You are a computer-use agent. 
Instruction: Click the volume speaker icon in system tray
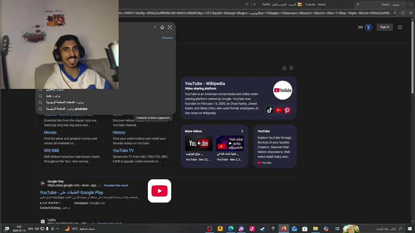(37, 229)
